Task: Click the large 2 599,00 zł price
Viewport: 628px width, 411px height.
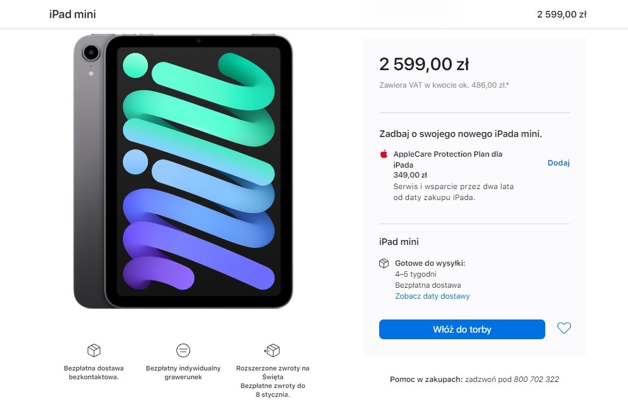Action: tap(424, 64)
